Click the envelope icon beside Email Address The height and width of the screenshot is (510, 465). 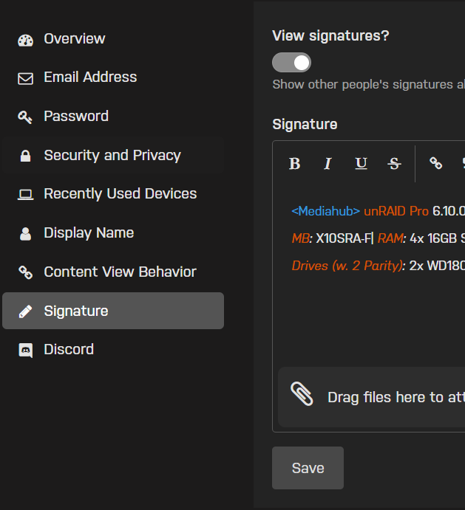25,79
